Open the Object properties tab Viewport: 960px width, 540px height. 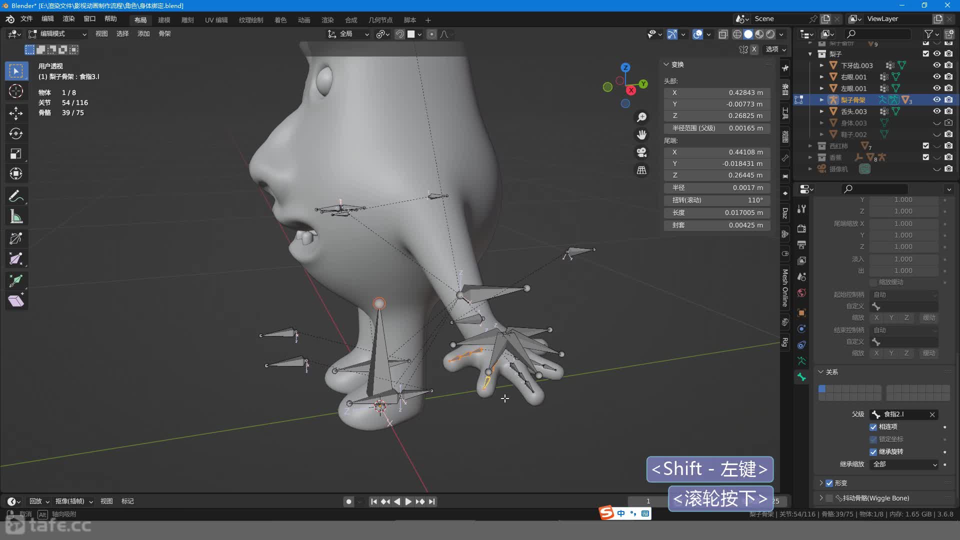point(801,312)
